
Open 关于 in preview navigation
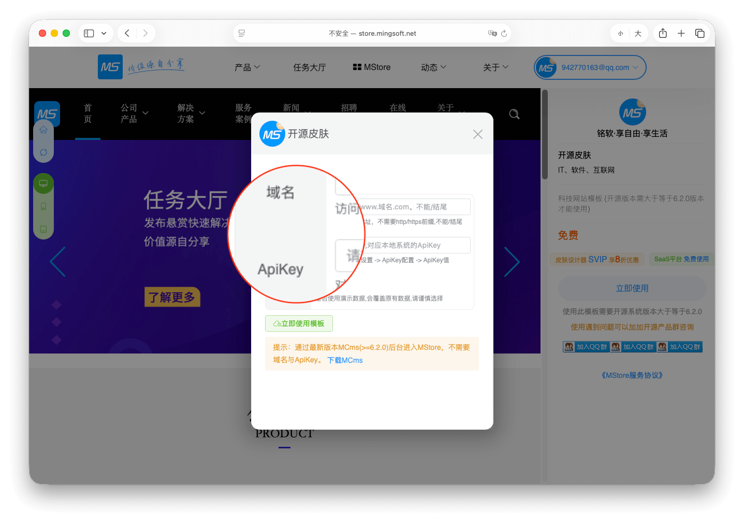(x=445, y=108)
